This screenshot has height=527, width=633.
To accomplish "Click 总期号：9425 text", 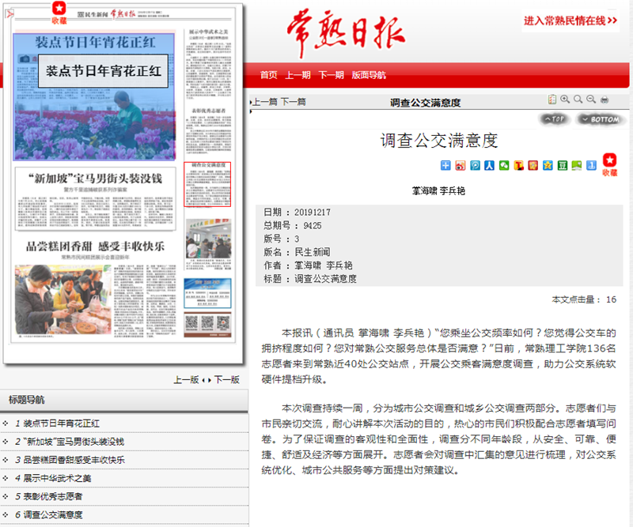I will [293, 225].
